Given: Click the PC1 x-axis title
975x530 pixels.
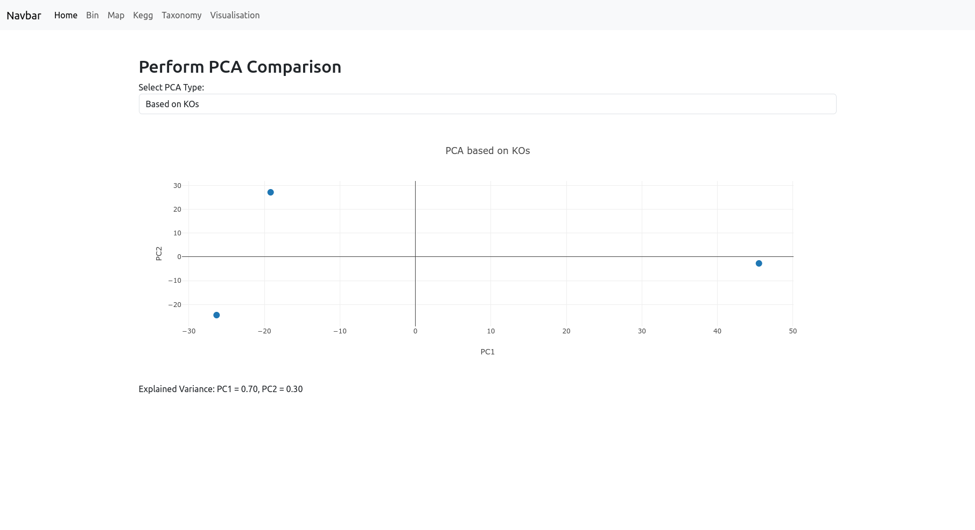Looking at the screenshot, I should click(487, 352).
